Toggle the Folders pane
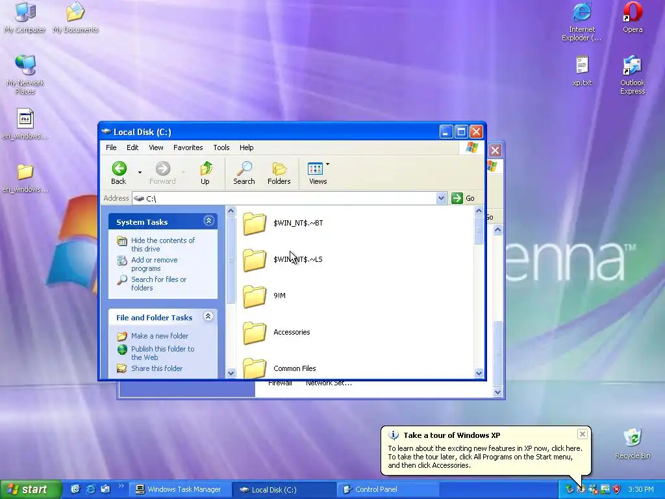This screenshot has height=499, width=665. [x=279, y=173]
